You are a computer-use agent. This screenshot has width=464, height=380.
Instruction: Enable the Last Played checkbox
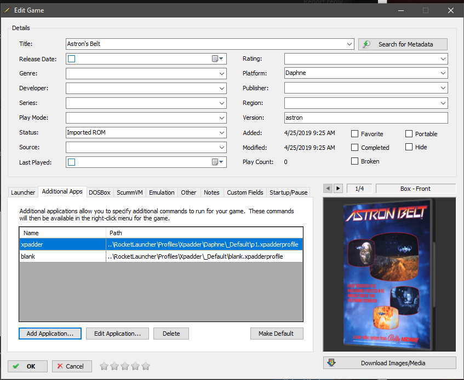[72, 162]
